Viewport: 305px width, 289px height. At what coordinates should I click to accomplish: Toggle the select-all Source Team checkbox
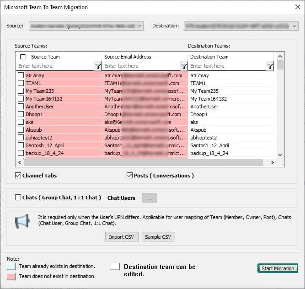pos(23,57)
